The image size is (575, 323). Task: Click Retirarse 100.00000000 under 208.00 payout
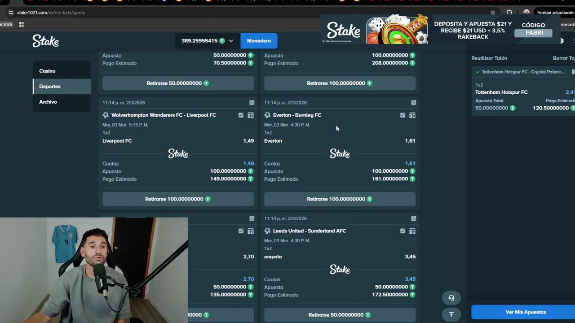coord(340,83)
